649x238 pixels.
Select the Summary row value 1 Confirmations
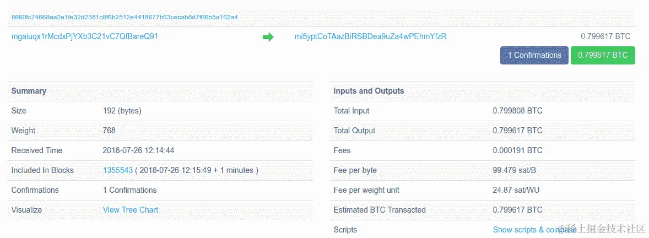click(x=129, y=190)
